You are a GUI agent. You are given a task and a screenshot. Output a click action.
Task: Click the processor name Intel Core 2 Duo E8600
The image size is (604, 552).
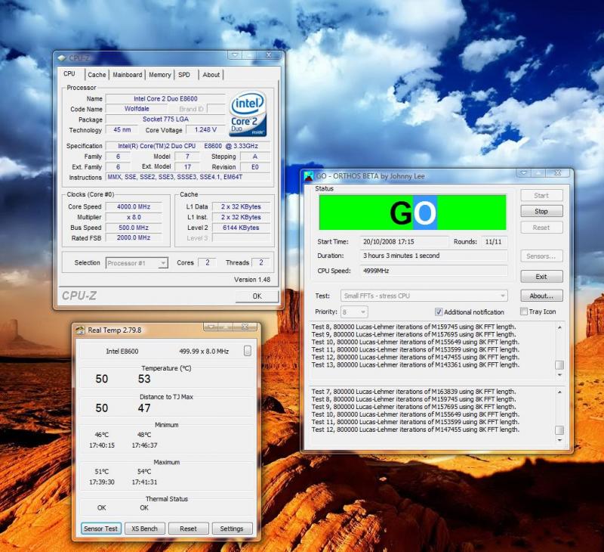165,99
